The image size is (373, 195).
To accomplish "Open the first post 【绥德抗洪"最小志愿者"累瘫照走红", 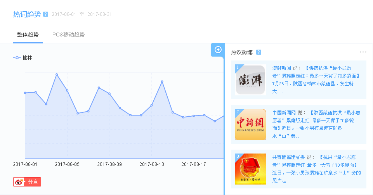I will pos(316,80).
